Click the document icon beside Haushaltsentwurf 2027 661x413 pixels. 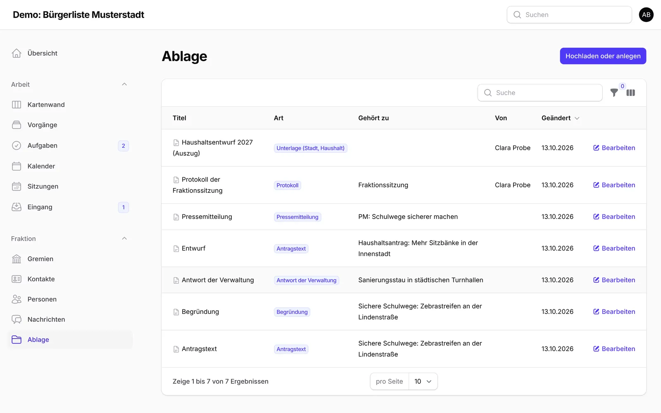(176, 143)
